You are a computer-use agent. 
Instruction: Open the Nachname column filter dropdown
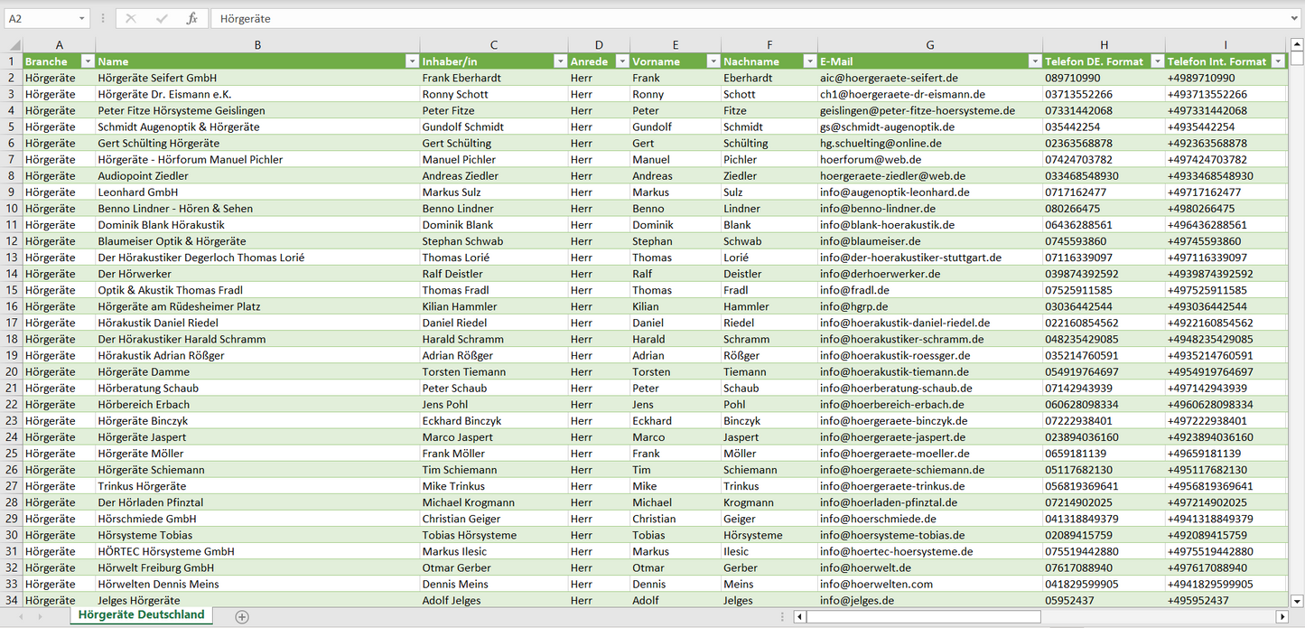809,61
